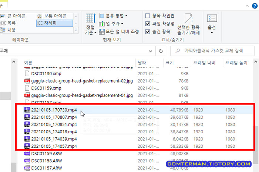Select gaggia-classic-group-head-gasket-replacement-01.jpg
Screen dimensions: 259x172
coord(82,95)
